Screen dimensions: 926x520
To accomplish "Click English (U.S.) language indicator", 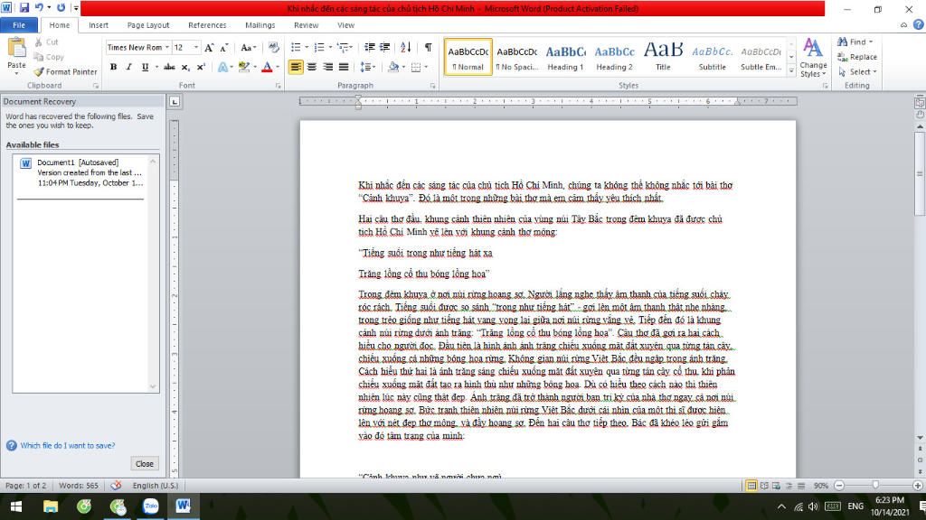I will [156, 485].
